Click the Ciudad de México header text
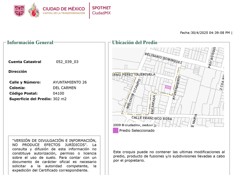234x175 pixels. click(x=64, y=9)
